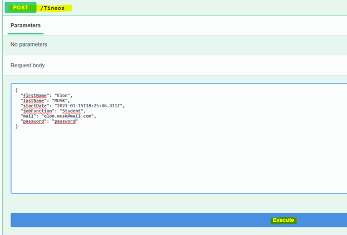The height and width of the screenshot is (235, 347).
Task: Click the blue Execute button
Action: (179, 220)
